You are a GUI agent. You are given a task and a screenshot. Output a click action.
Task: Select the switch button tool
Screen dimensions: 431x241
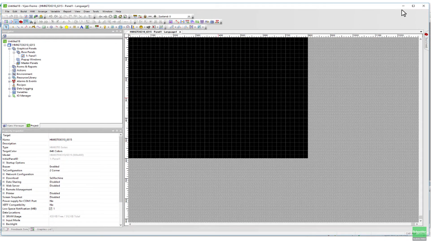(97, 27)
